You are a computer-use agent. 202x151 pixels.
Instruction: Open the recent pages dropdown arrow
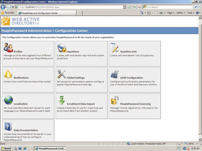[x=13, y=7]
